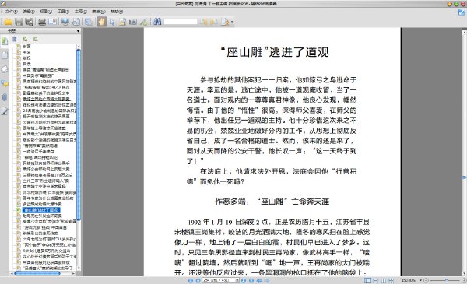
Task: Select the snapshot camera tool
Action: pos(133,22)
